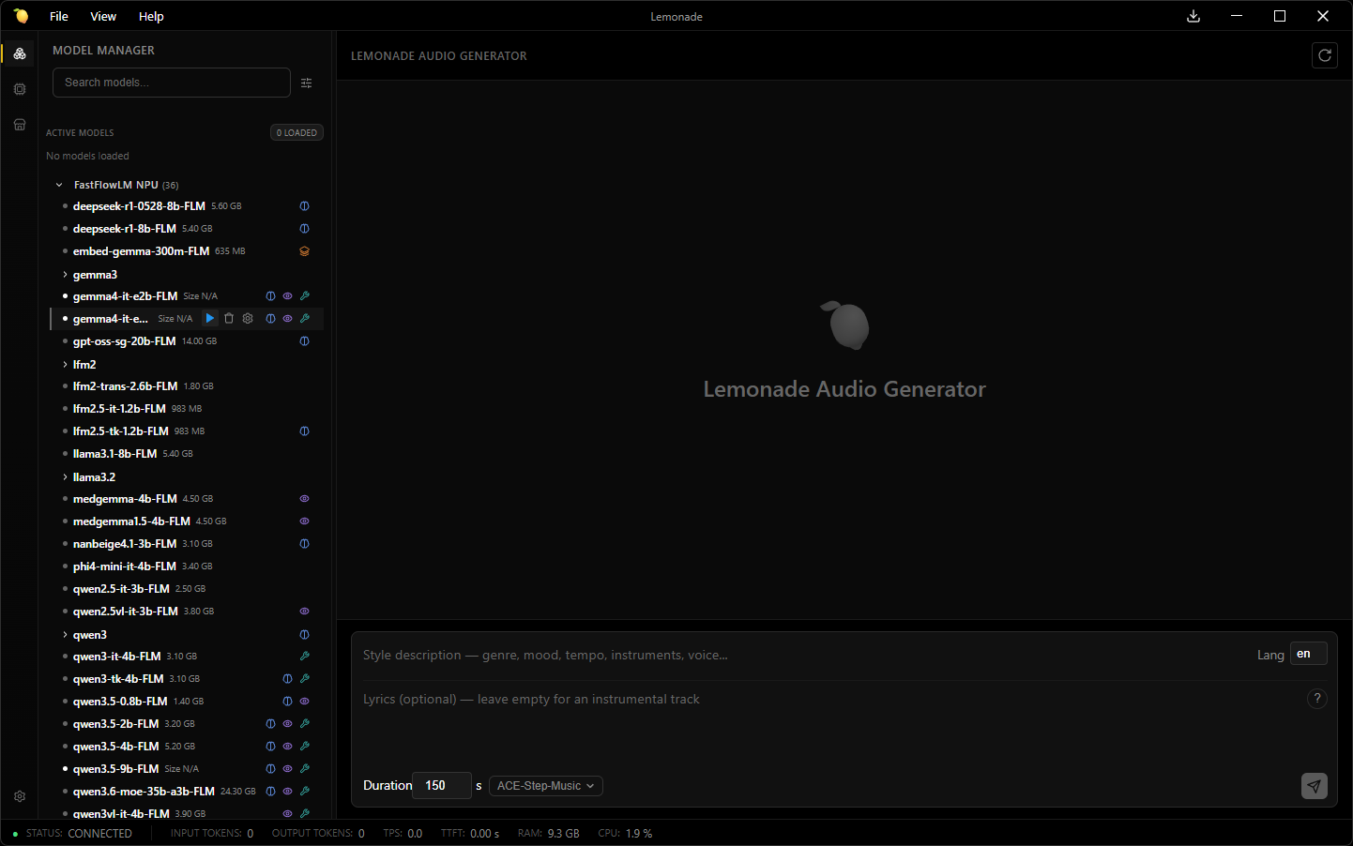The height and width of the screenshot is (846, 1353).
Task: Click the orange layers icon on embed-gemma-300m-FLM
Action: tap(304, 251)
